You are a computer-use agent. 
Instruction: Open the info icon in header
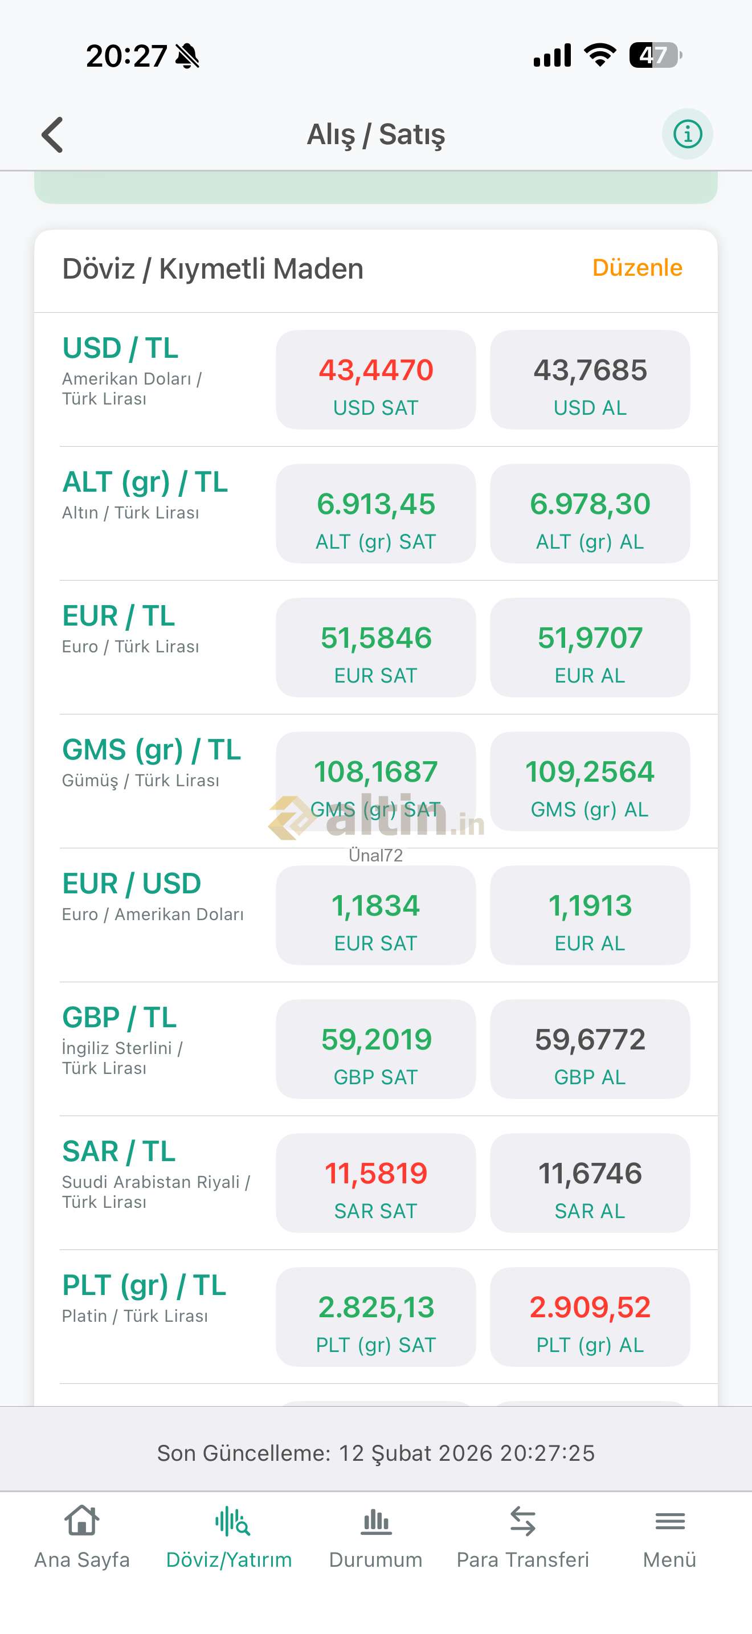687,134
